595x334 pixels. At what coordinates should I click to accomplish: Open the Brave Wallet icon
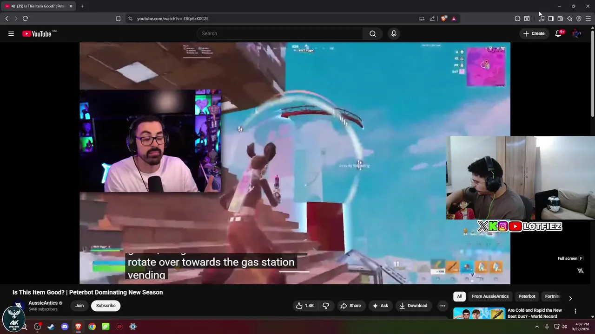[560, 19]
